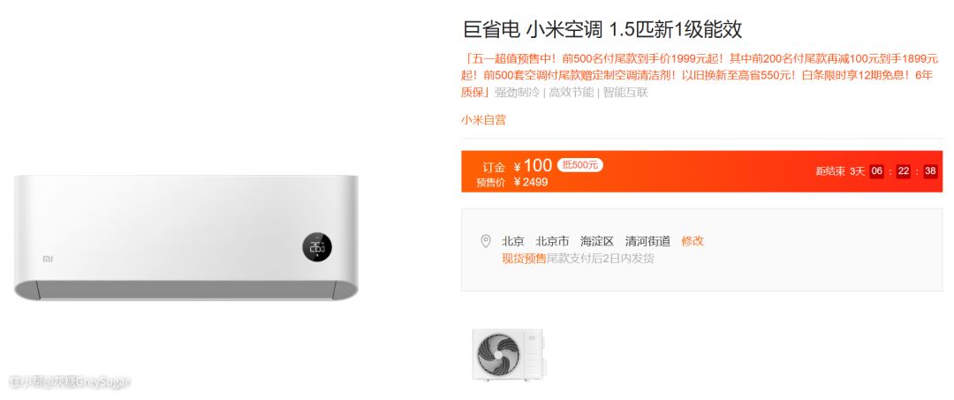Click the location pin icon
The height and width of the screenshot is (400, 954).
(x=486, y=241)
